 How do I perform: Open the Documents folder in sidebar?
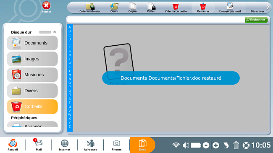click(32, 43)
